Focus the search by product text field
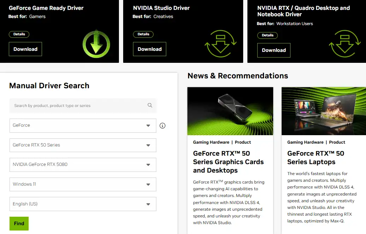366x234 pixels. 83,106
